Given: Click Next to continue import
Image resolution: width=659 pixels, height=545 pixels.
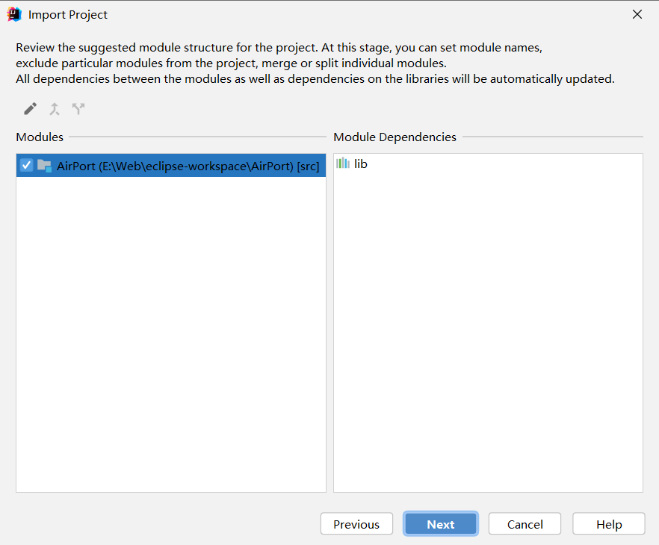Looking at the screenshot, I should pyautogui.click(x=440, y=523).
